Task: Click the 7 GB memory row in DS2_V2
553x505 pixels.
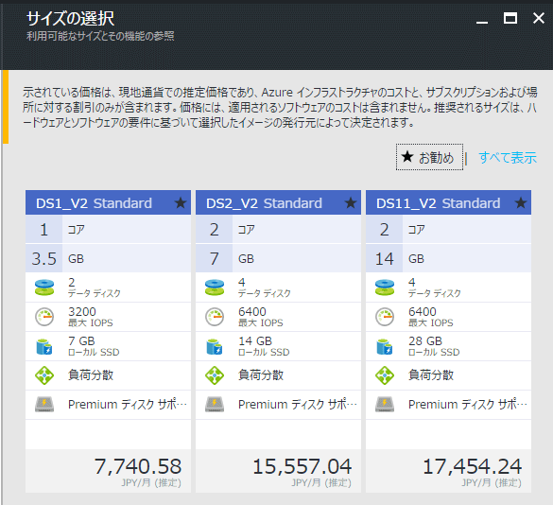Action: pyautogui.click(x=278, y=259)
